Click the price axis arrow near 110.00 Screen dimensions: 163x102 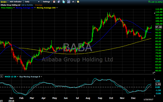[x=155, y=13]
